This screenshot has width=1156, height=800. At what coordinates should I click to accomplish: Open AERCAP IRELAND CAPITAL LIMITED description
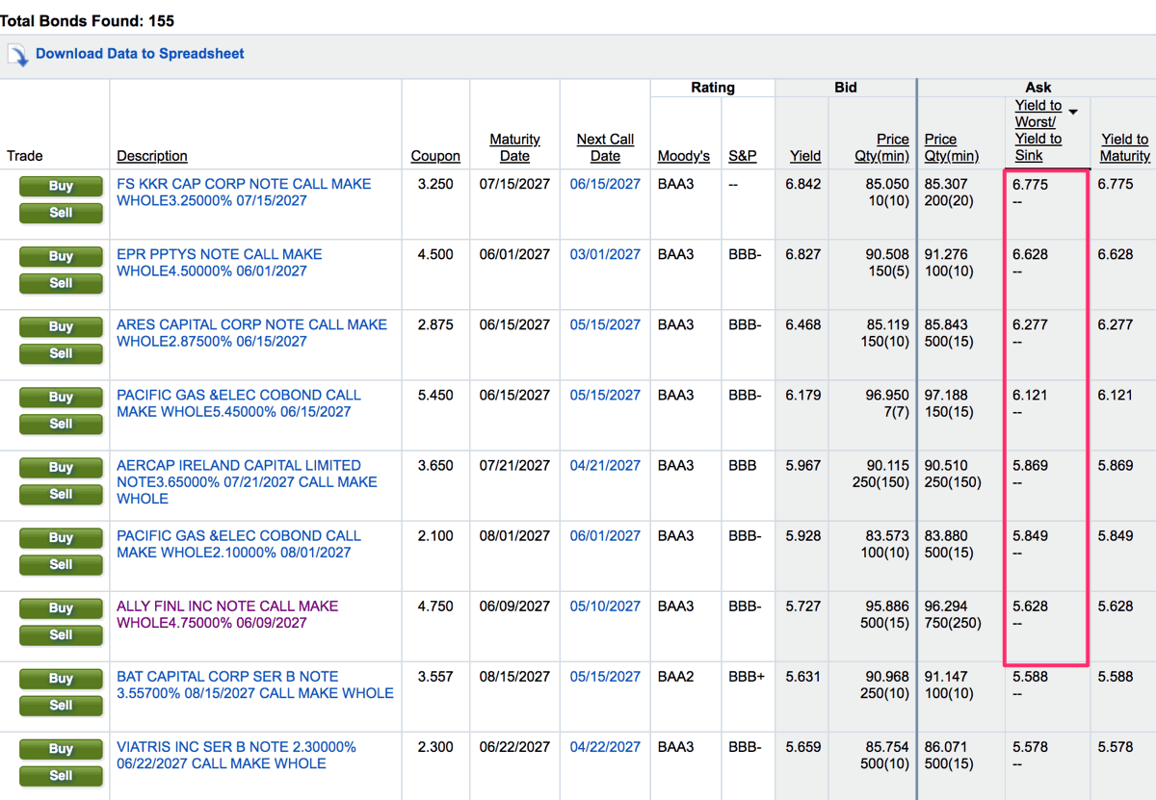tap(248, 482)
